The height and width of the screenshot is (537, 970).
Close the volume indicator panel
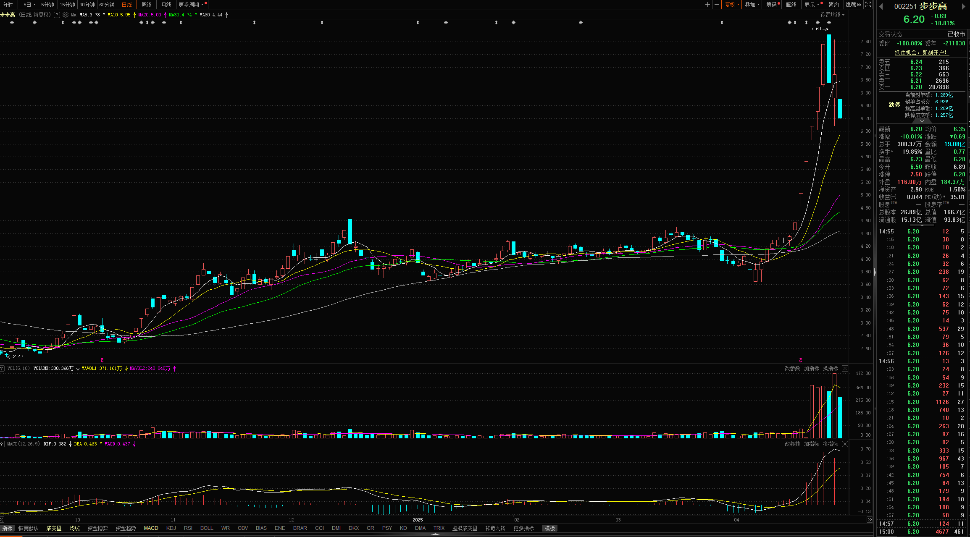[845, 368]
